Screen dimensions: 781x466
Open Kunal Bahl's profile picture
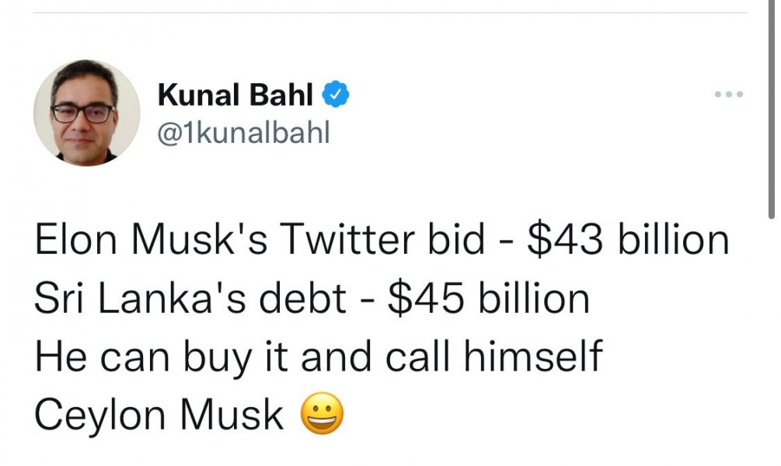pos(86,113)
